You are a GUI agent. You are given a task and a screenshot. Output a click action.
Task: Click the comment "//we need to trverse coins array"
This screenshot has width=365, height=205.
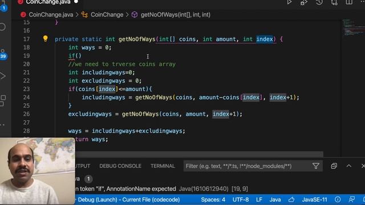(x=122, y=64)
